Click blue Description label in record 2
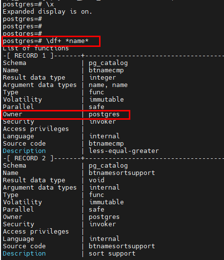Screen dimensions: 224x260 point(24,254)
